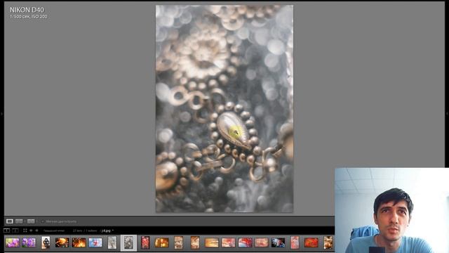Select the highlighted gray jewelry thumbnail

(128, 242)
